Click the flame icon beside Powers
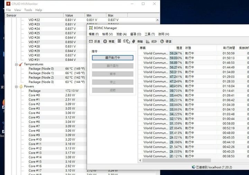This screenshot has width=249, height=175. 21,87
